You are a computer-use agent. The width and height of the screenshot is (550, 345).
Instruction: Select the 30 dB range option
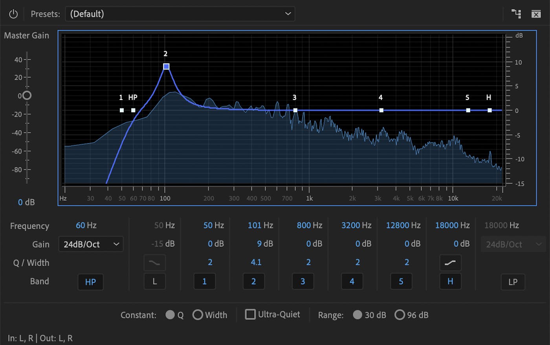coord(357,315)
